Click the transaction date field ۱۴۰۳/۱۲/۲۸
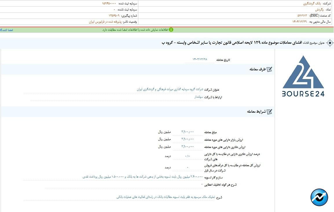334x212 pixels. pyautogui.click(x=200, y=59)
